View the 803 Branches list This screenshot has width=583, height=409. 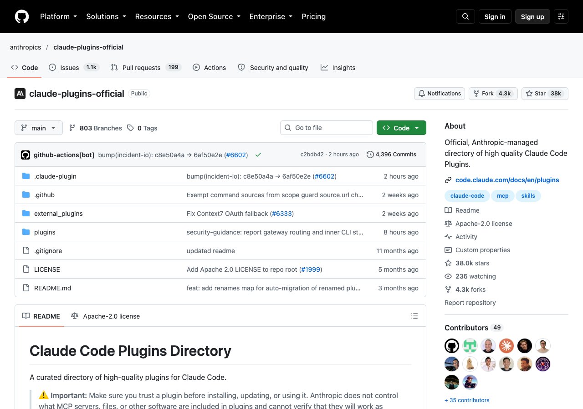click(x=96, y=128)
